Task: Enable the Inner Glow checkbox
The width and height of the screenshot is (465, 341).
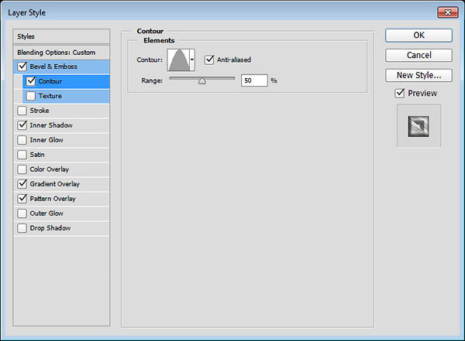Action: pos(22,140)
